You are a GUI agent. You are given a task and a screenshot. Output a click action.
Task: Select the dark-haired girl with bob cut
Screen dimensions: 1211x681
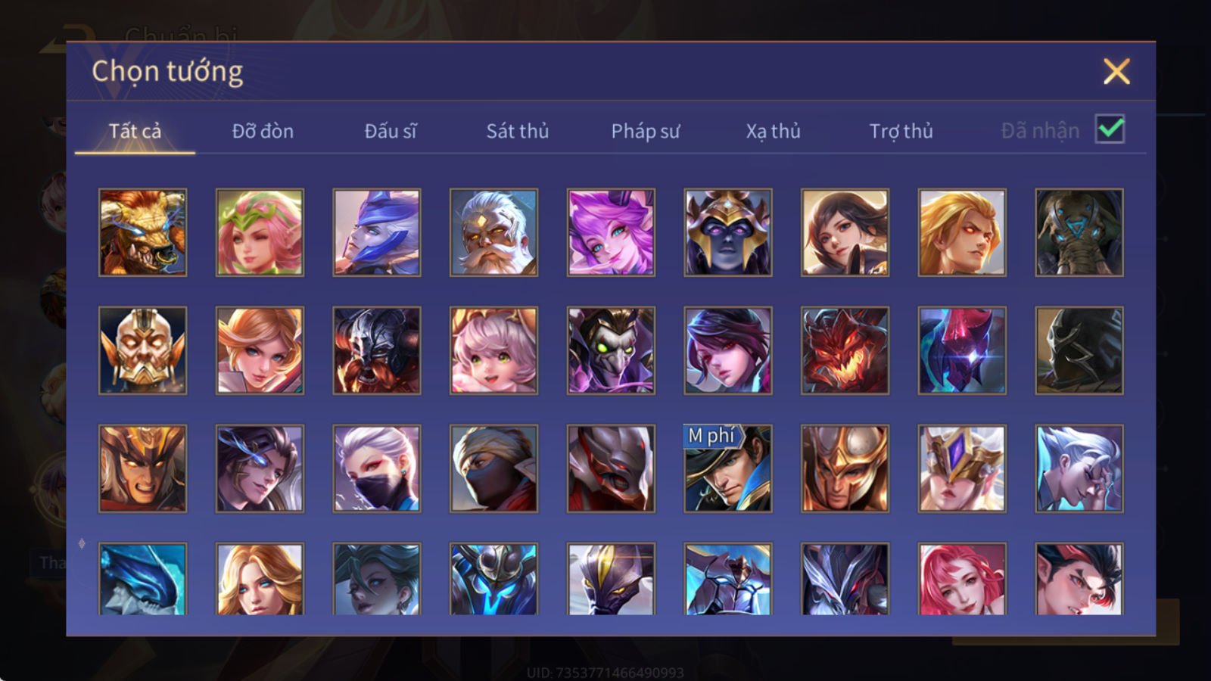point(845,232)
